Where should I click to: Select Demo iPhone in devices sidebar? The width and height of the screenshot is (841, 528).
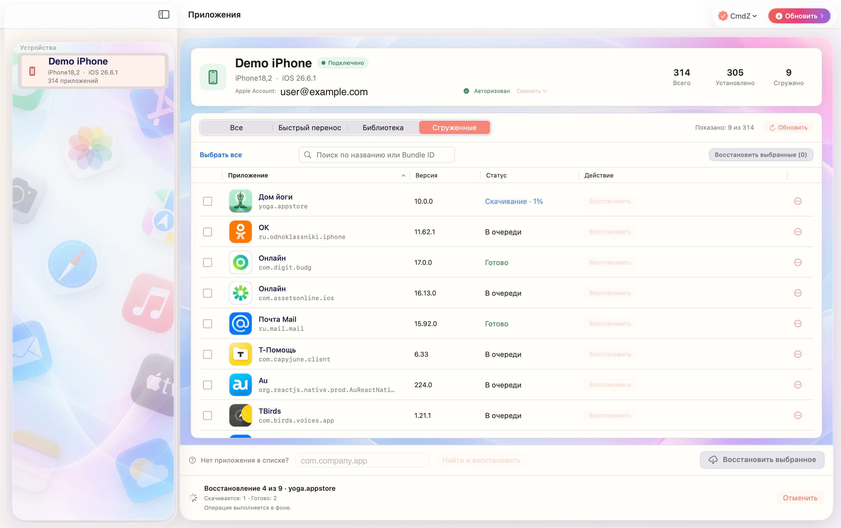(x=93, y=71)
